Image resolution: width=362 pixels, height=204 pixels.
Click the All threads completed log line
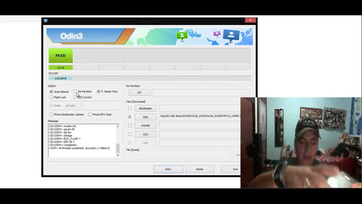pyautogui.click(x=79, y=148)
